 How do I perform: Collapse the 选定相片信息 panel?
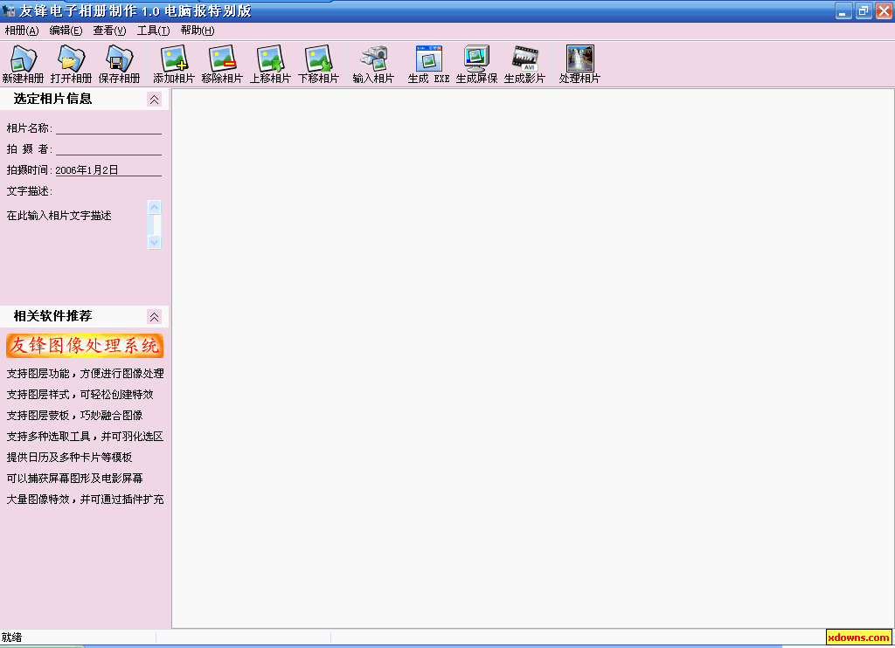(x=154, y=100)
